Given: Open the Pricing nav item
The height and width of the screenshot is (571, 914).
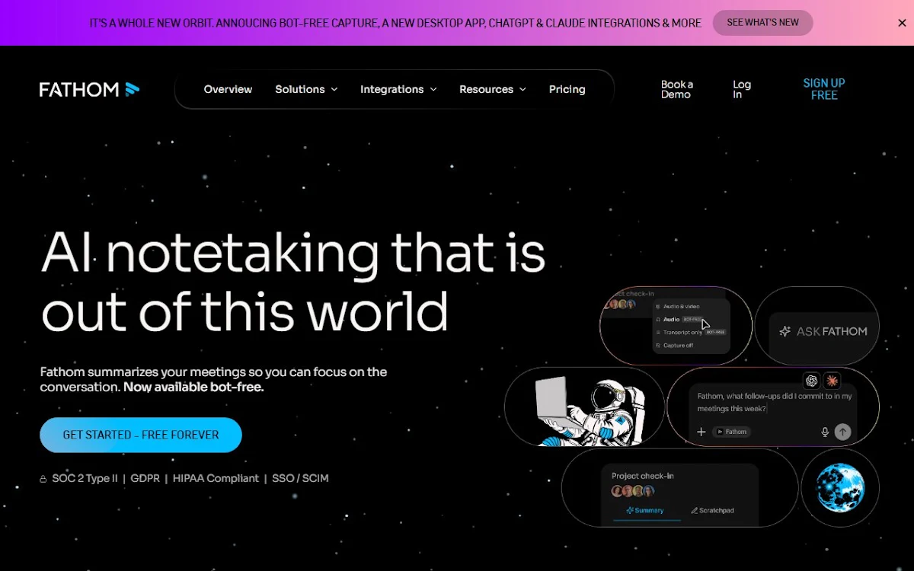Looking at the screenshot, I should coord(567,89).
